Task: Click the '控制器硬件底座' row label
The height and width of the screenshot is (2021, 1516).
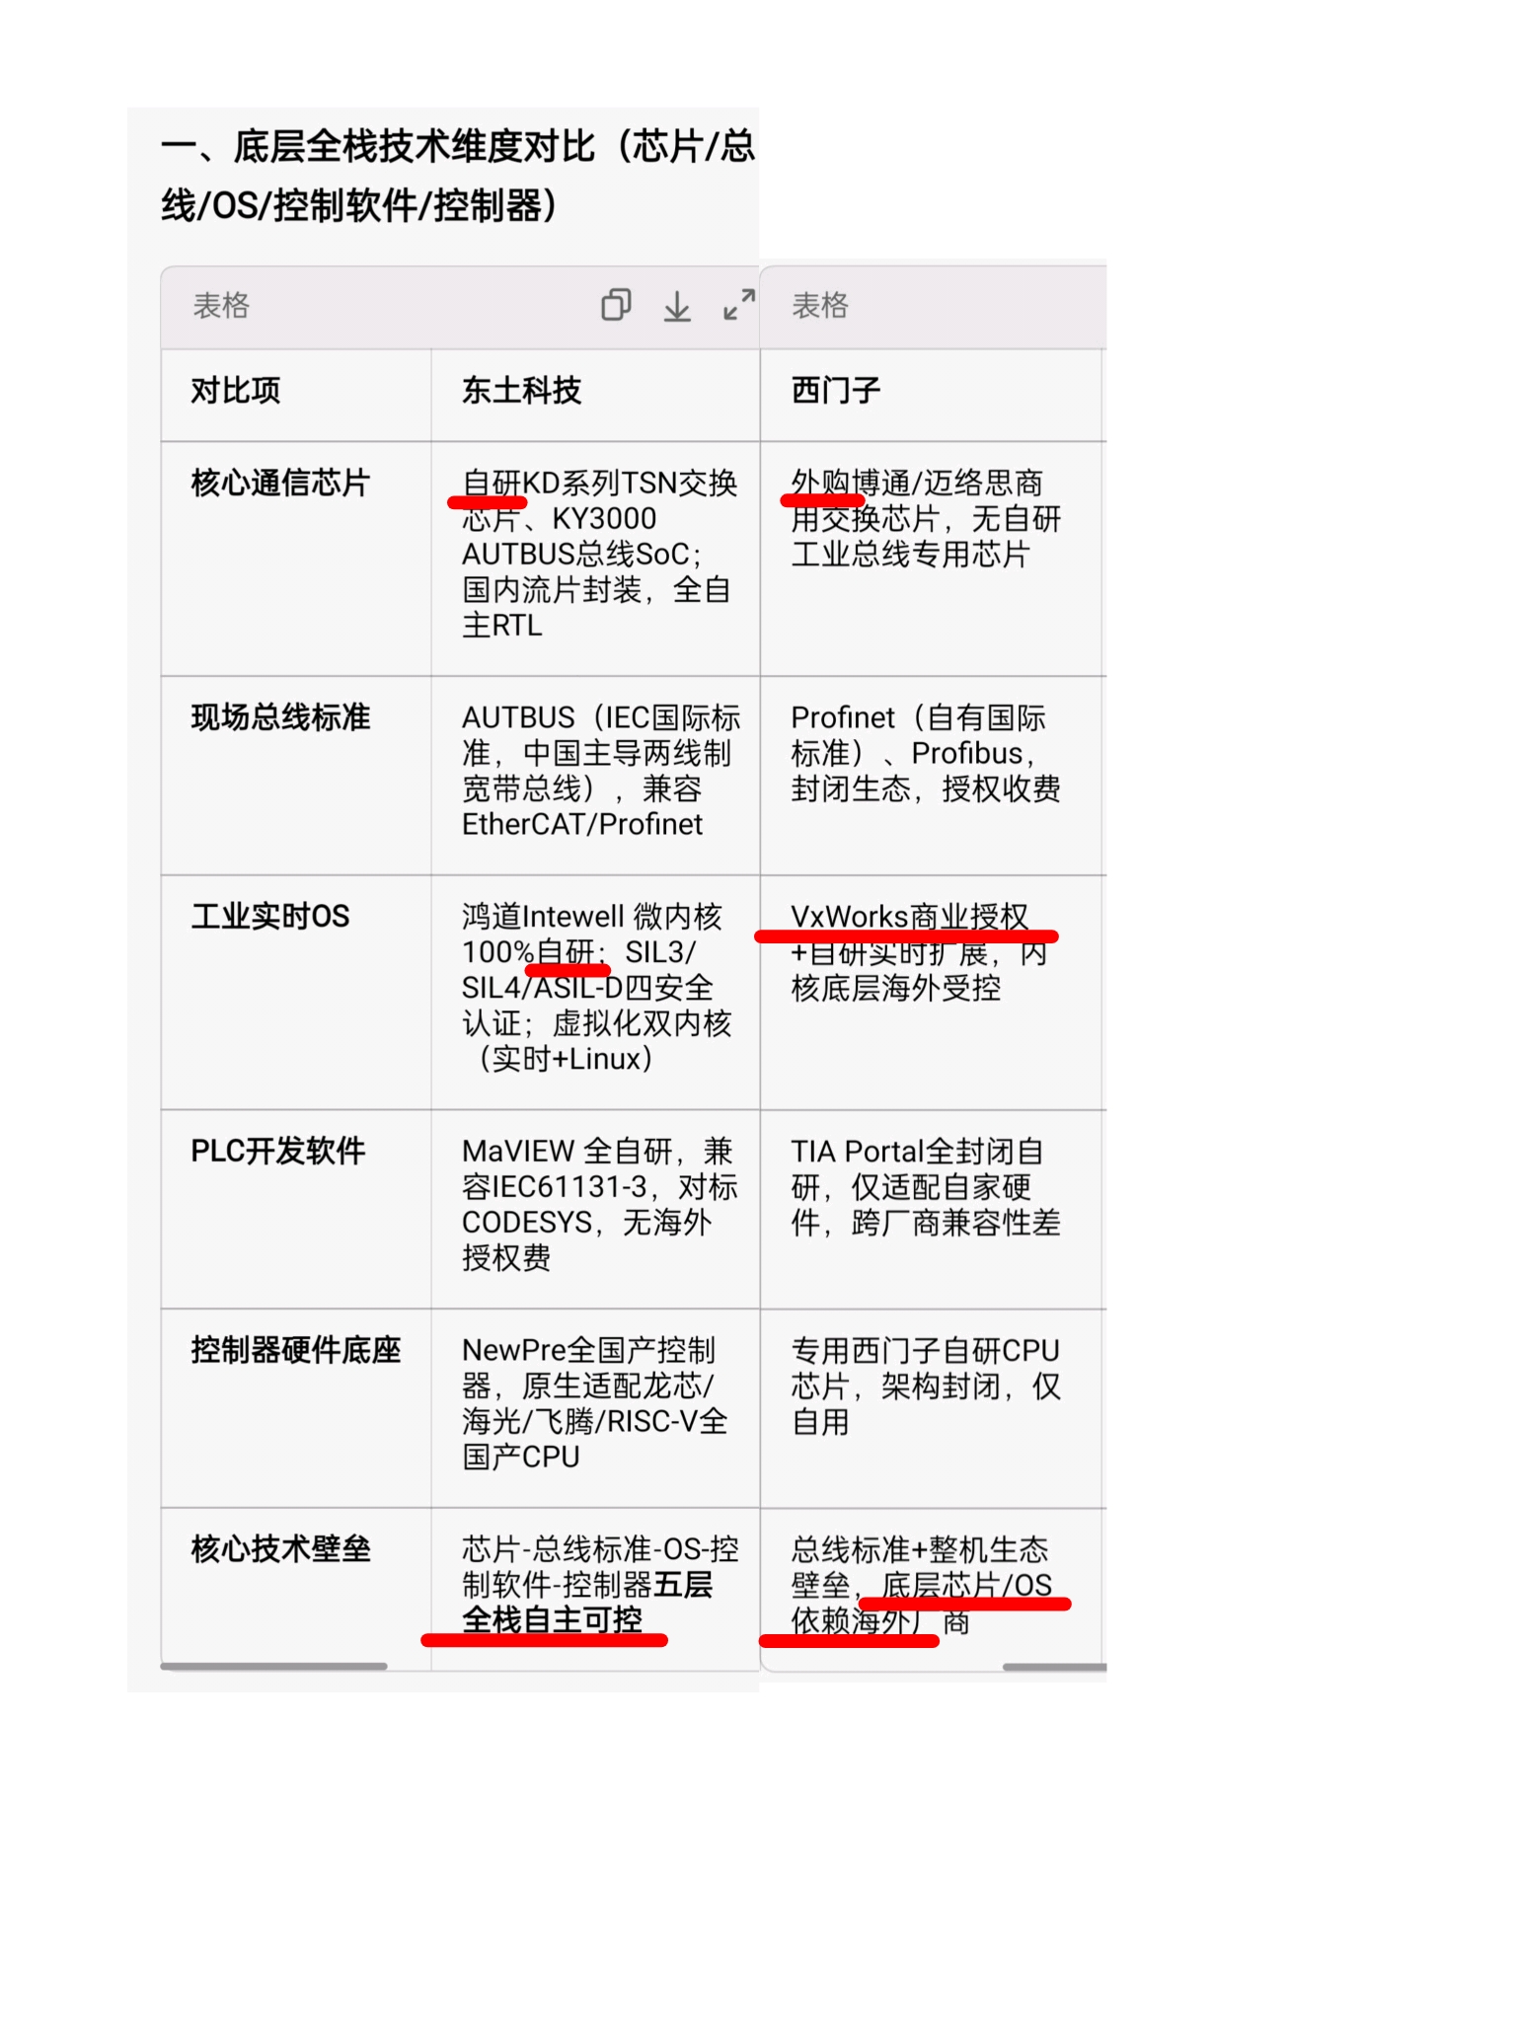Action: (296, 1350)
